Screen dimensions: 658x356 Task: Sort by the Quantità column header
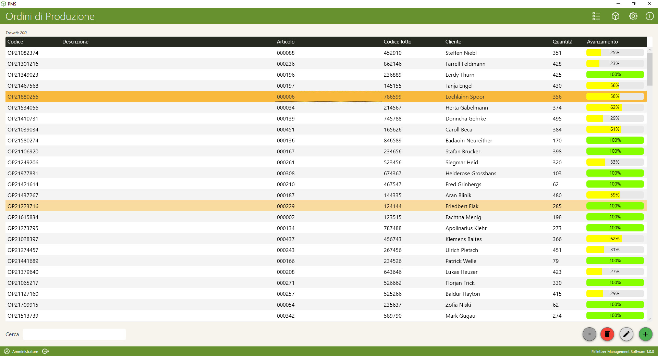562,42
